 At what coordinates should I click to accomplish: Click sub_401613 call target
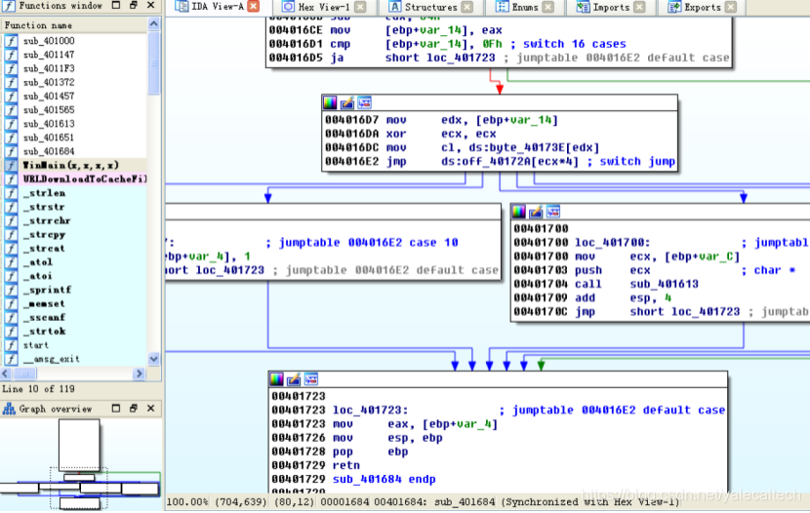[664, 284]
